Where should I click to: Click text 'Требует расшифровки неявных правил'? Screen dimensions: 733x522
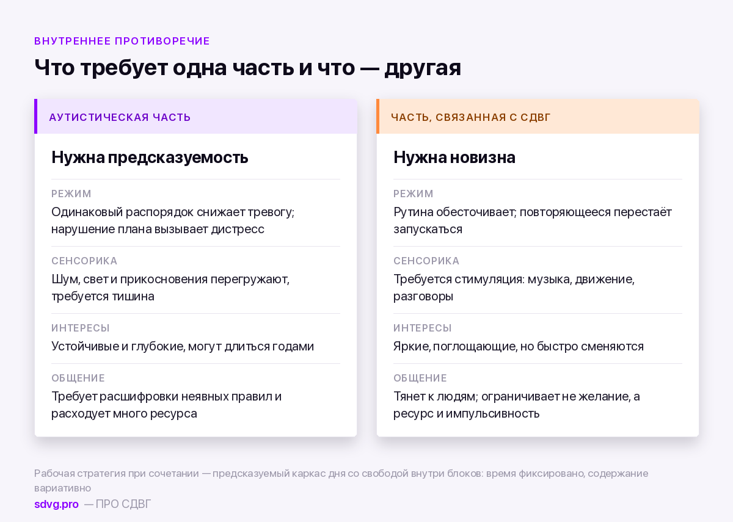(x=160, y=396)
